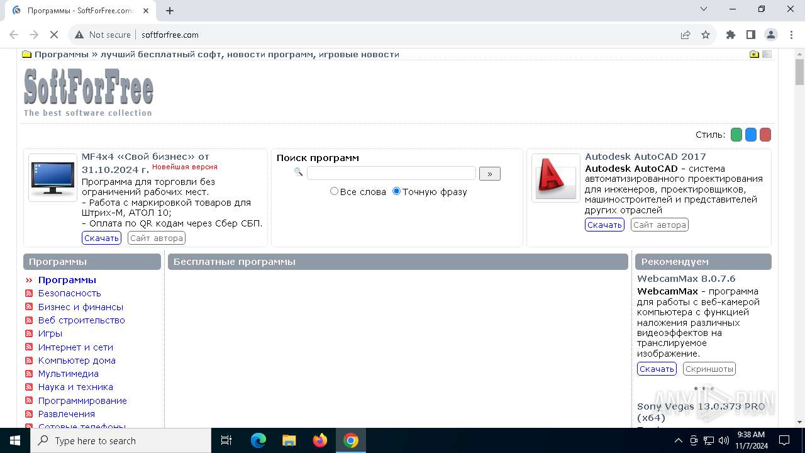Bookmark this page with the star icon
Screen dimensions: 805x453
point(706,35)
